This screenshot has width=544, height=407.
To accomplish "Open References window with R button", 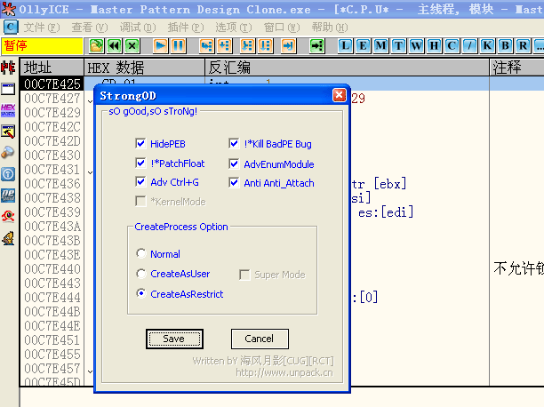I will pos(524,46).
